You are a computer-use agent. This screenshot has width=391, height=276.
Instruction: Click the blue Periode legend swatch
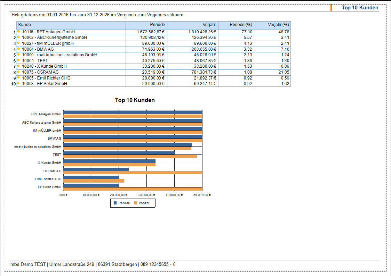click(115, 203)
